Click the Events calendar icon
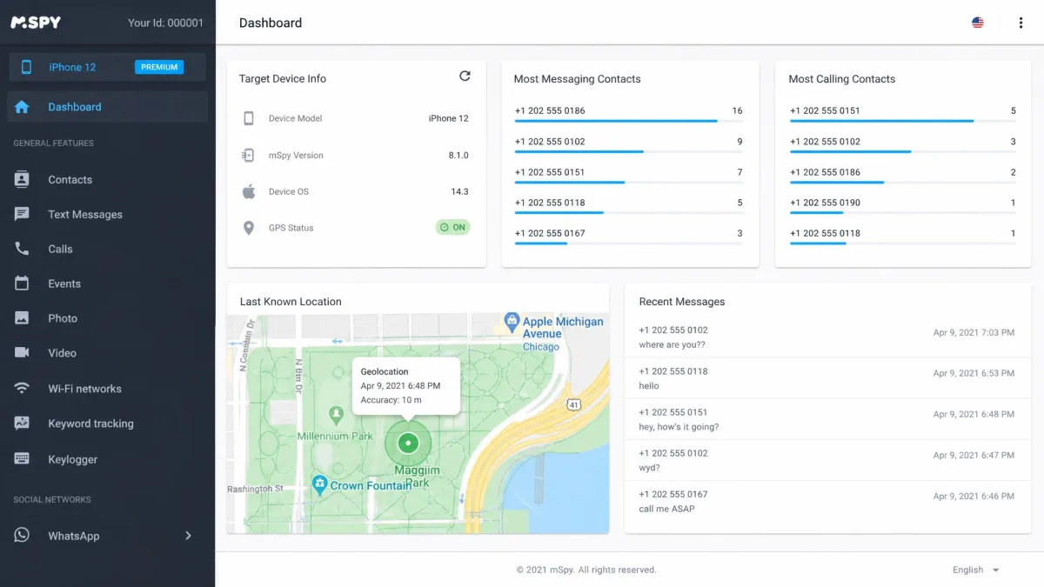 (x=22, y=283)
